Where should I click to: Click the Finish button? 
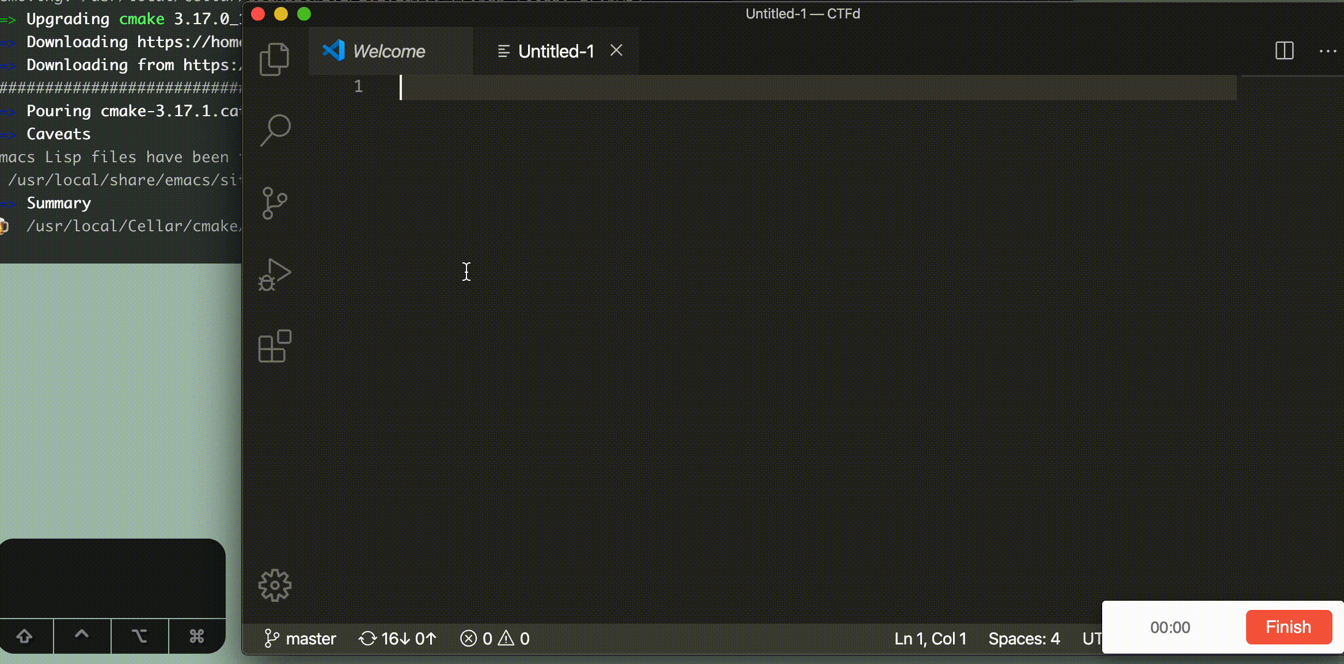[x=1288, y=627]
